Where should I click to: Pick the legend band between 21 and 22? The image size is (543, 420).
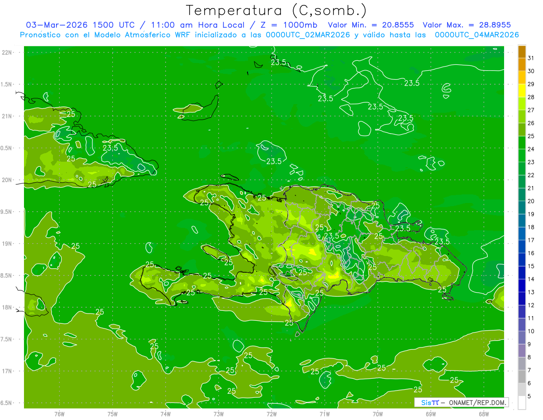click(x=522, y=182)
